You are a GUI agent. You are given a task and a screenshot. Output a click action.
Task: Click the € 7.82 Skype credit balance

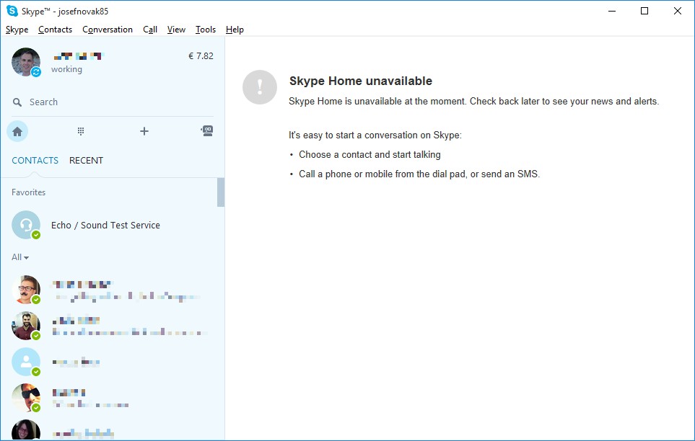201,55
